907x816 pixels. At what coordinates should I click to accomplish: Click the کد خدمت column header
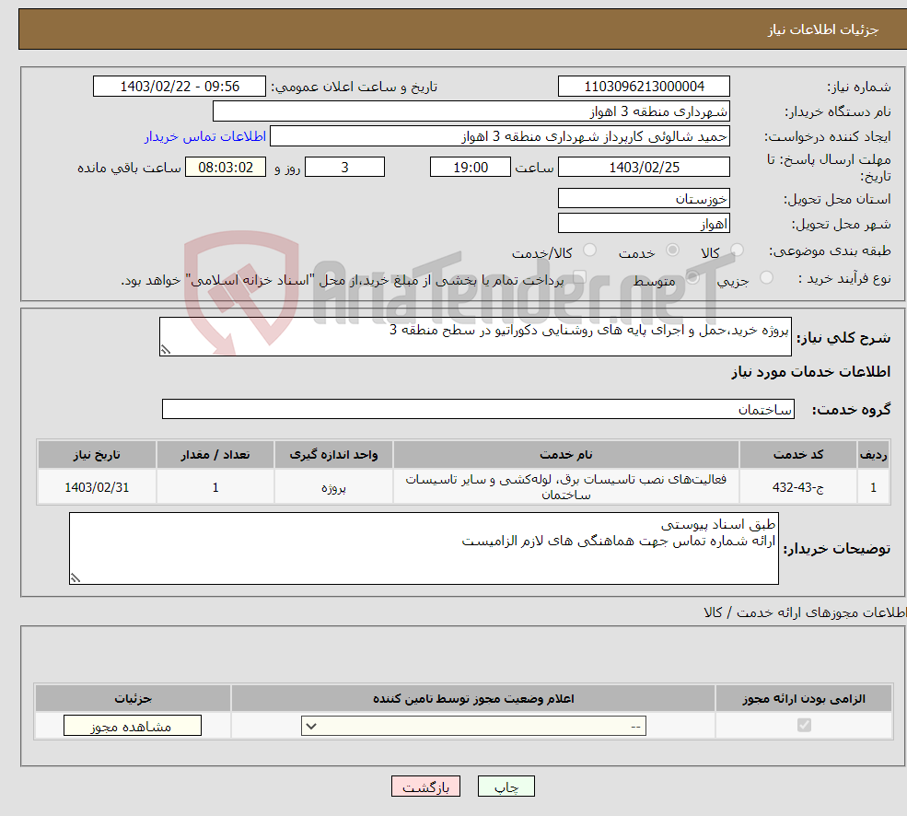tap(797, 455)
